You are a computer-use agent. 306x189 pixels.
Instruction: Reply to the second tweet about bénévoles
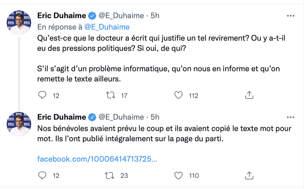[42, 175]
